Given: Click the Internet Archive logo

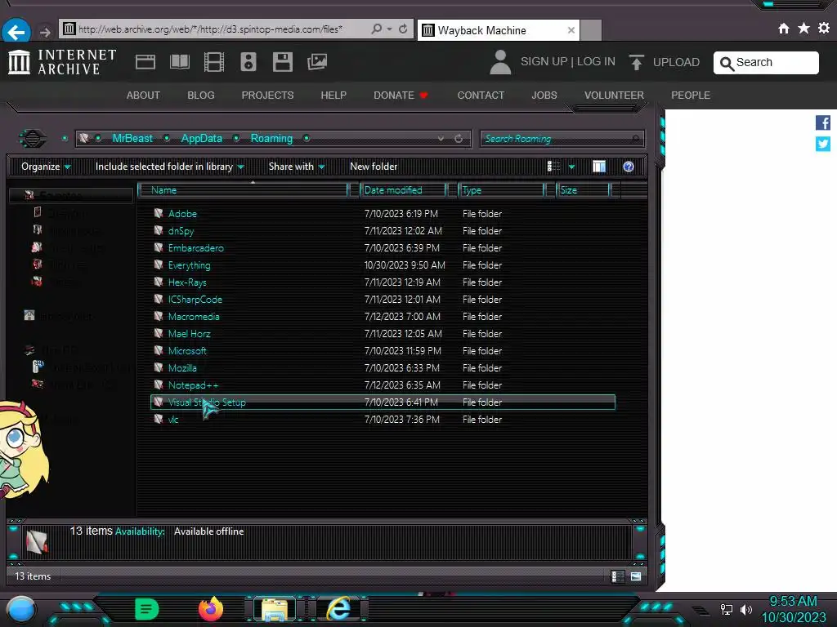Looking at the screenshot, I should (62, 62).
